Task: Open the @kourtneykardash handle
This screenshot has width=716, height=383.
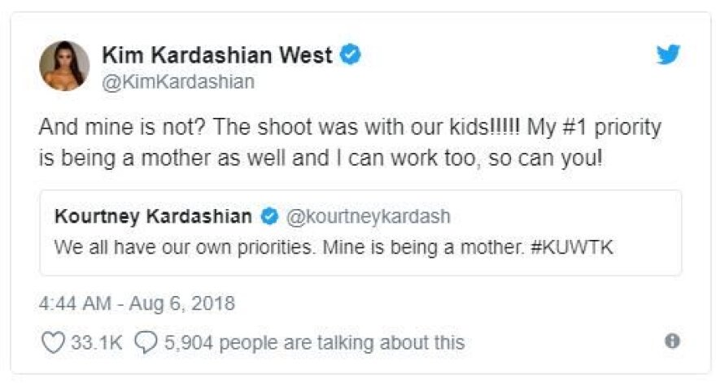Action: [x=366, y=217]
